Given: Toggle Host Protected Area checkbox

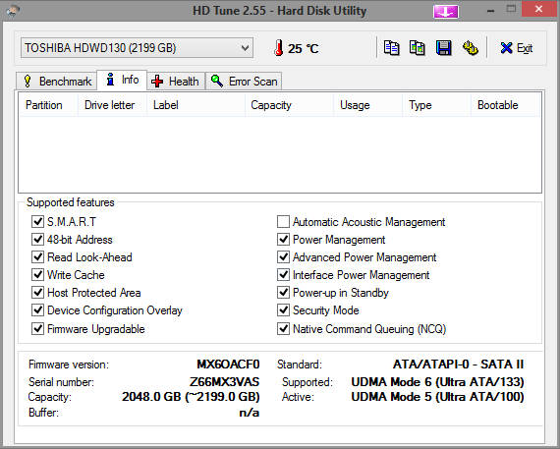Looking at the screenshot, I should [x=37, y=292].
